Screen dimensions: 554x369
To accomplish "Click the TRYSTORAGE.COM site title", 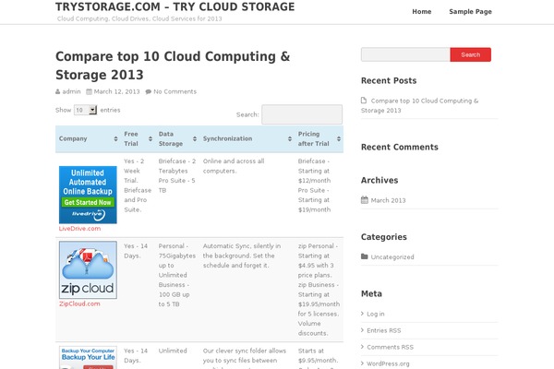I will click(x=175, y=6).
